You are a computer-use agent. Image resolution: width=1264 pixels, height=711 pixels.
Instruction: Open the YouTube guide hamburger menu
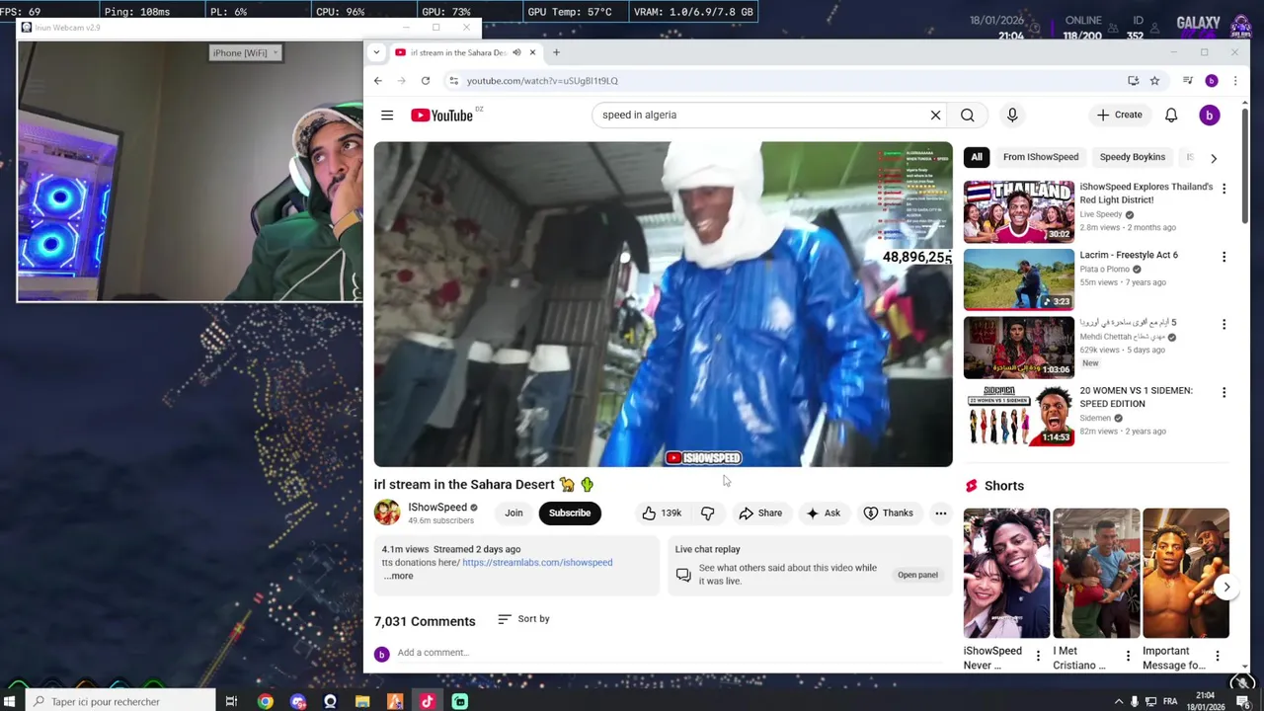click(387, 116)
